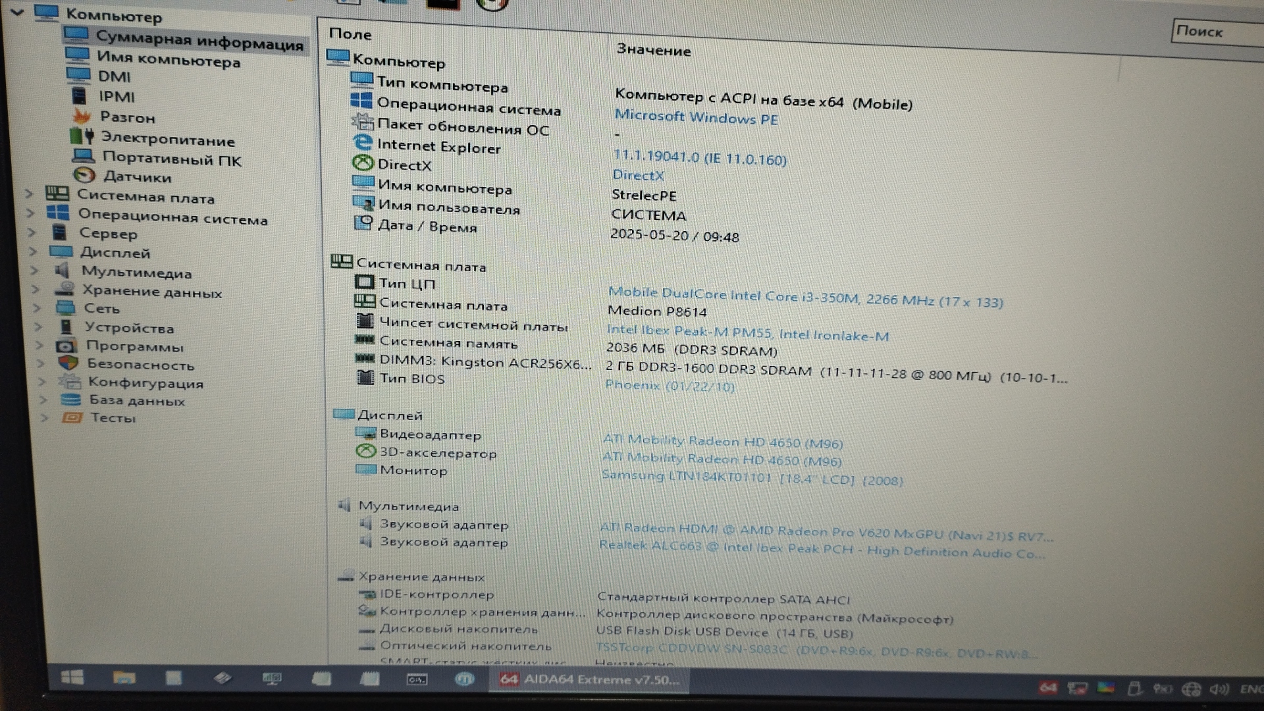This screenshot has height=711, width=1264.
Task: Select the Портативный ПК tree item
Action: (172, 159)
